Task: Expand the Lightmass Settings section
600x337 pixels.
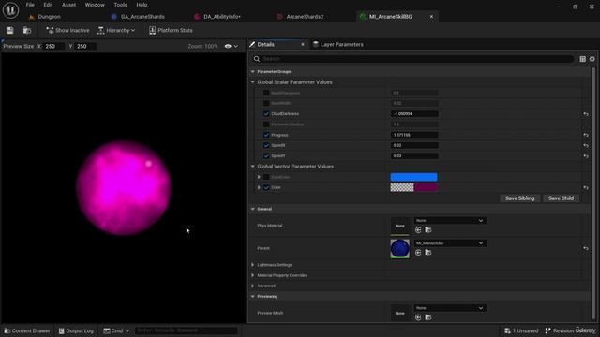Action: point(252,265)
